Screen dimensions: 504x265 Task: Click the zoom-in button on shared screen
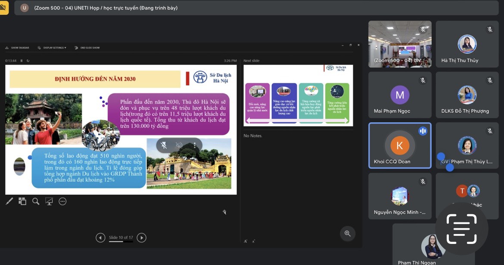[348, 234]
